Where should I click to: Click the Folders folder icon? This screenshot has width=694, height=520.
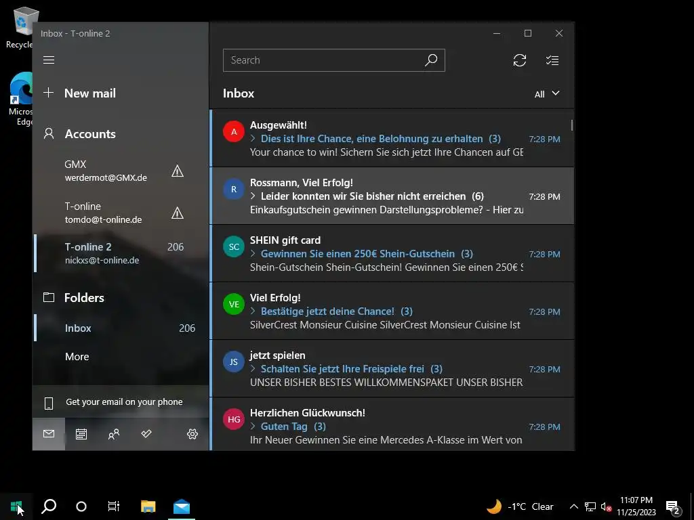click(x=49, y=297)
